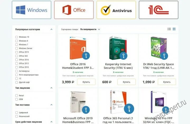Viewport: 190px width, 124px height.
Task: Click key badge on Dr.Web Security Space box
Action: [x=164, y=56]
